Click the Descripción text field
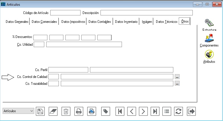 [x=146, y=13]
